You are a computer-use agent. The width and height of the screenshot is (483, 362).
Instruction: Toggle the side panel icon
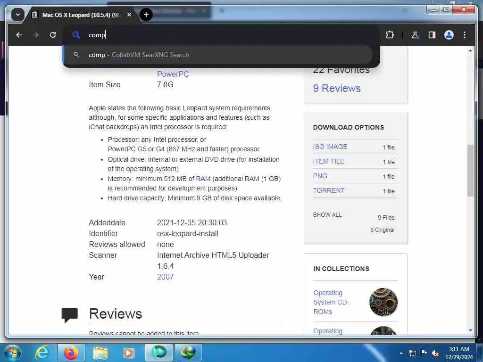432,35
